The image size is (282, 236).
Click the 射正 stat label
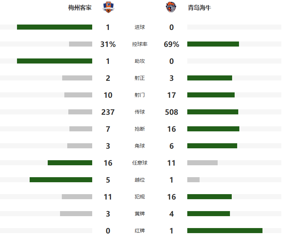tap(140, 78)
